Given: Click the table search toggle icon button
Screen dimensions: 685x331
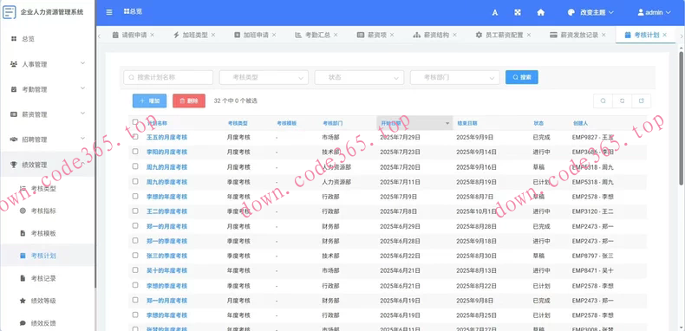Looking at the screenshot, I should point(603,101).
